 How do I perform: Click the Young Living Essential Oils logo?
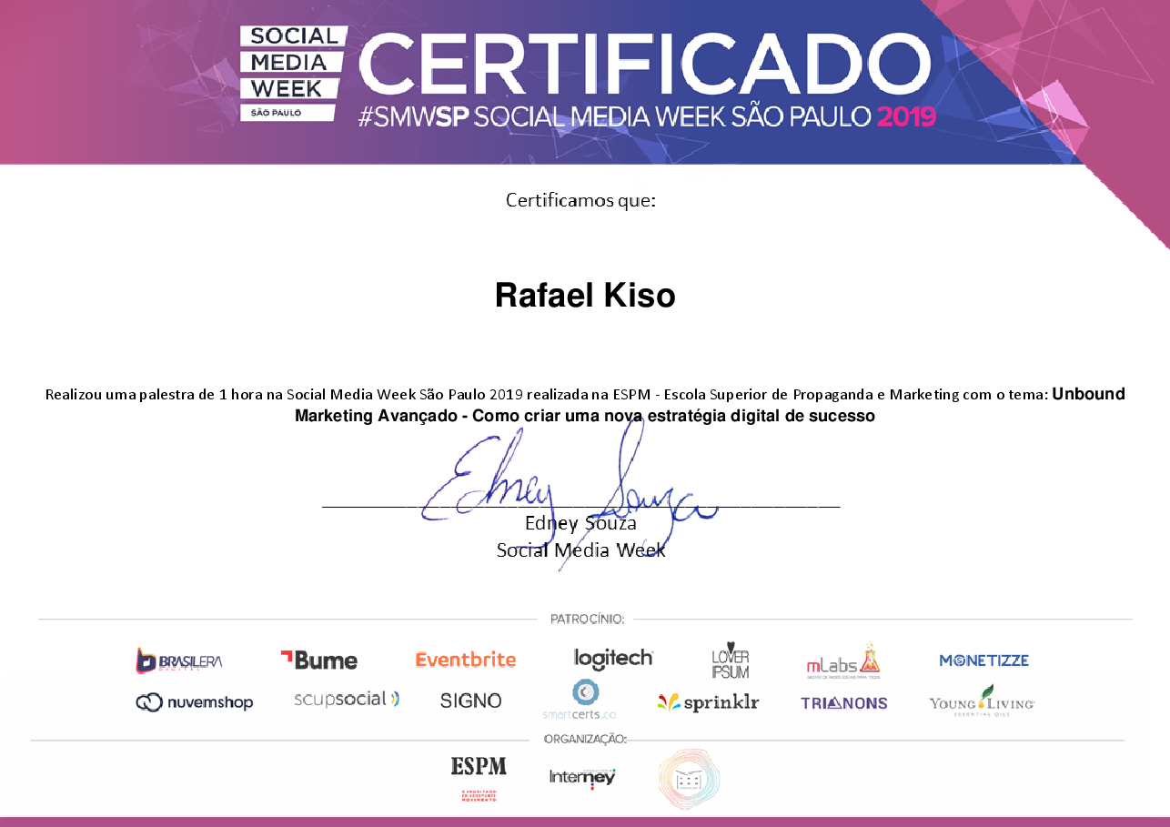(982, 701)
